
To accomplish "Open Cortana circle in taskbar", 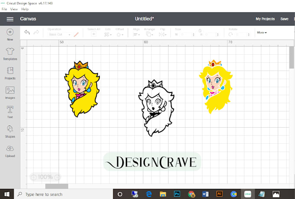I will pos(120,194).
